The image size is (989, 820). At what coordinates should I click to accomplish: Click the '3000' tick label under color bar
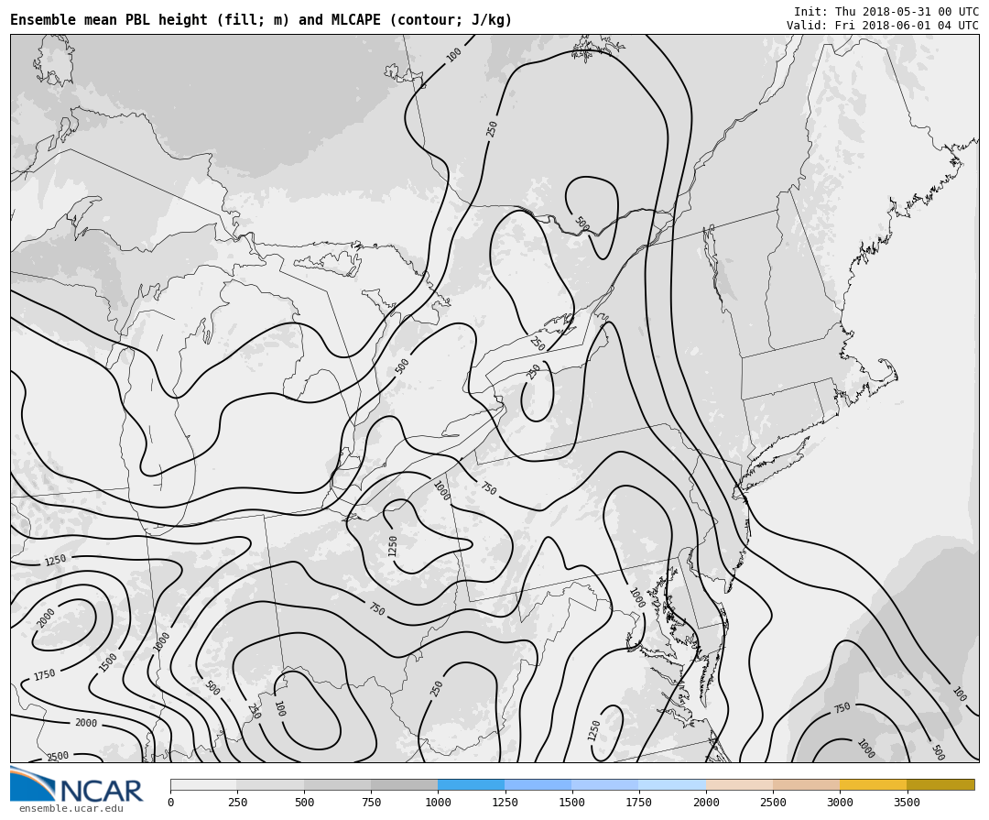click(840, 803)
